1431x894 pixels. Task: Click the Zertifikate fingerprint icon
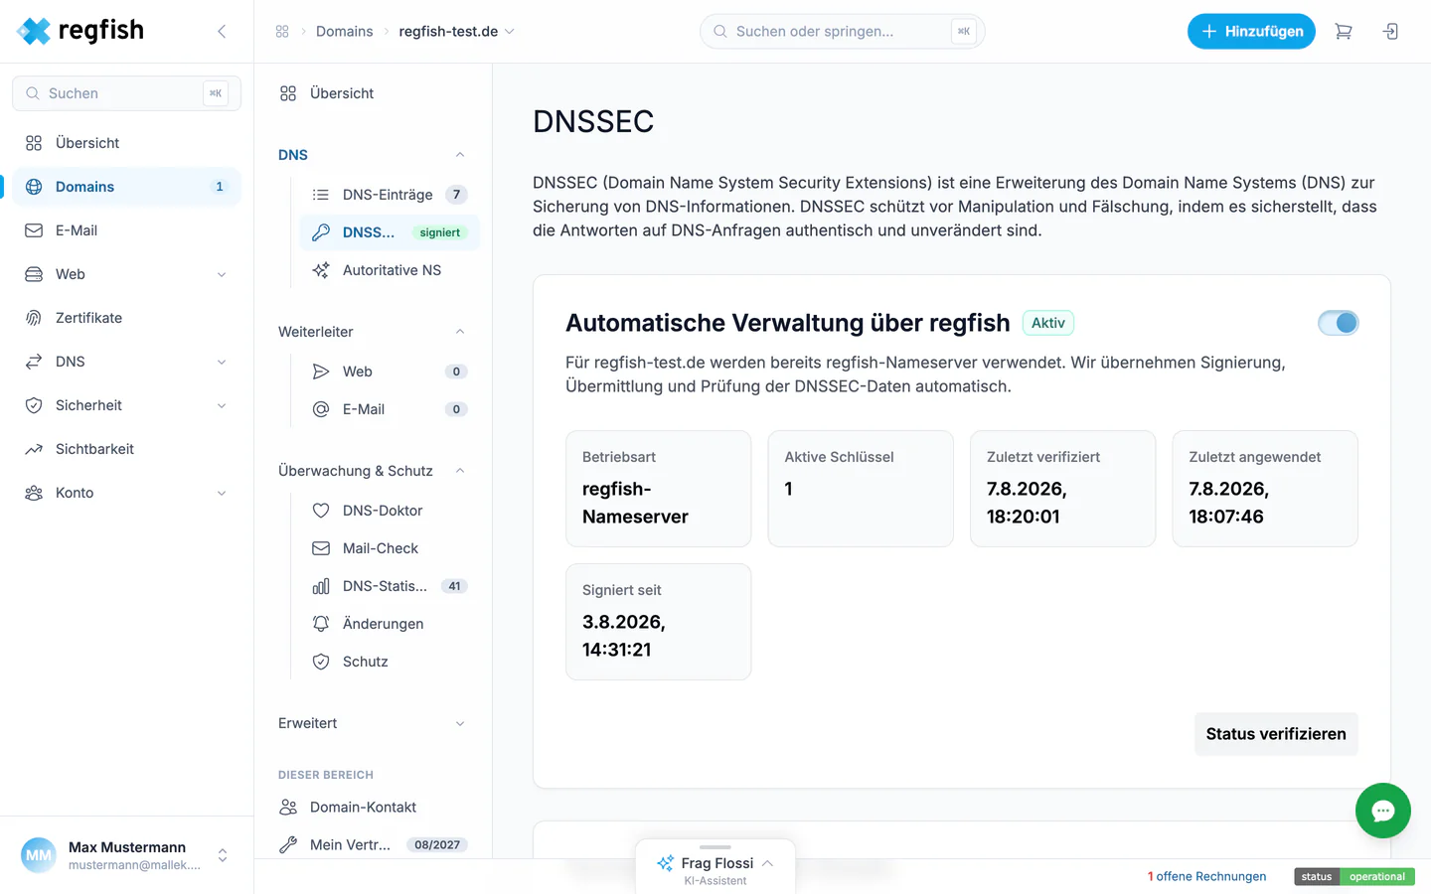(x=34, y=318)
